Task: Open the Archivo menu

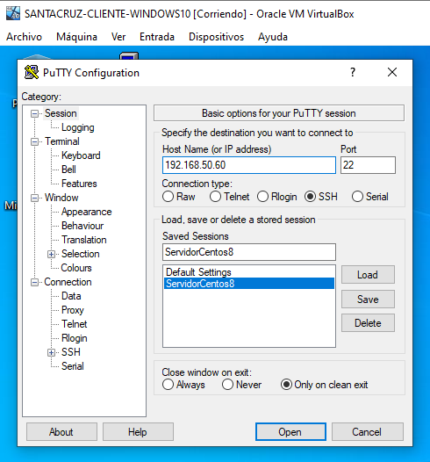Action: (25, 37)
